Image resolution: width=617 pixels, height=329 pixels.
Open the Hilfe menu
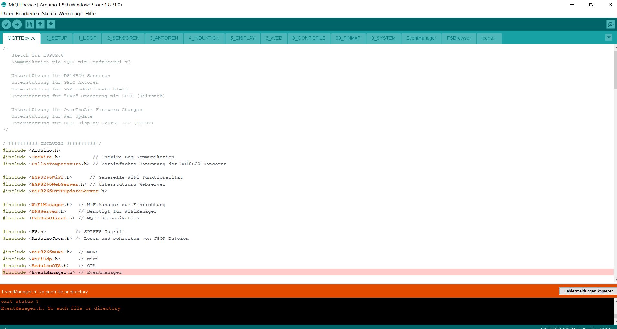90,14
